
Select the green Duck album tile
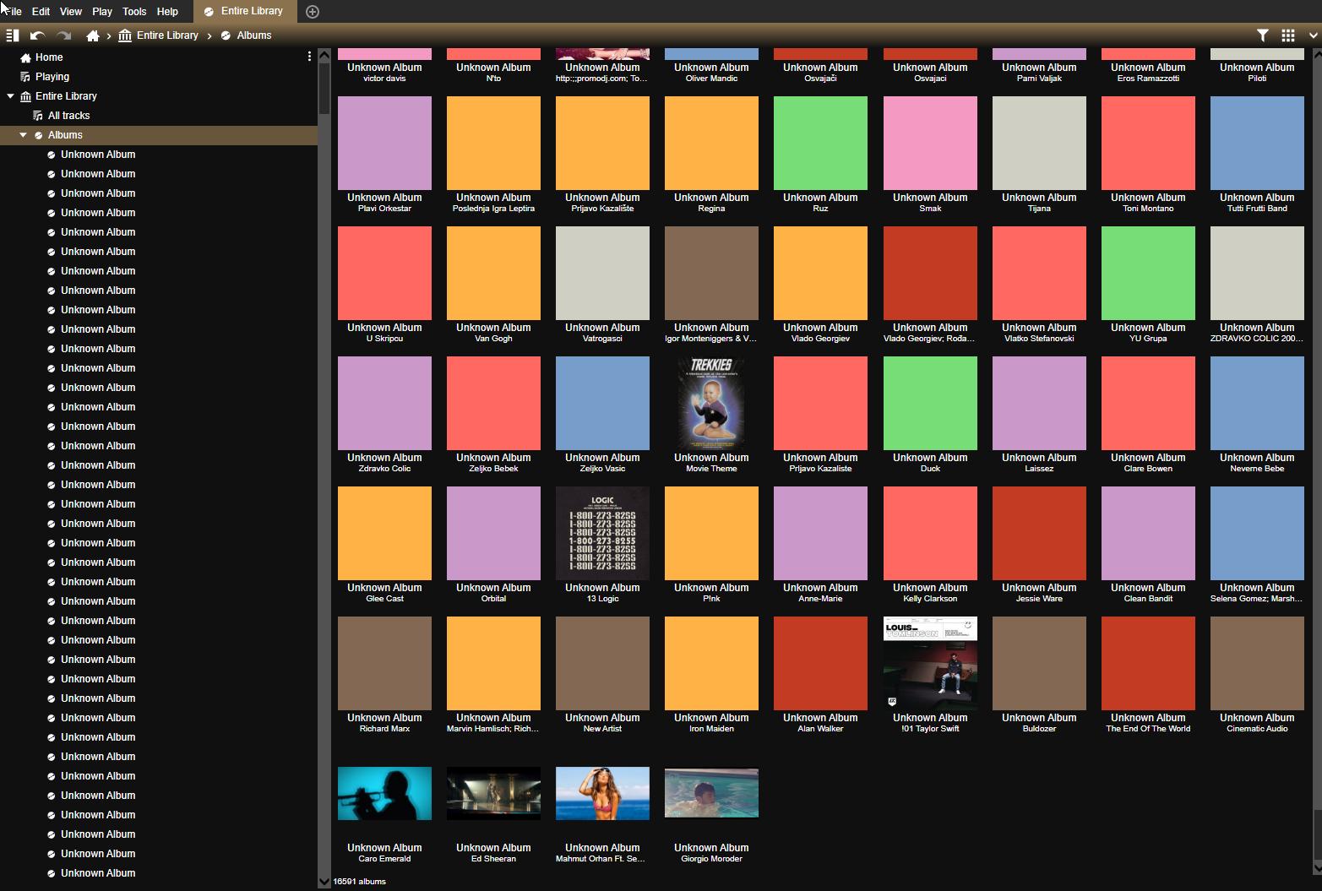929,403
